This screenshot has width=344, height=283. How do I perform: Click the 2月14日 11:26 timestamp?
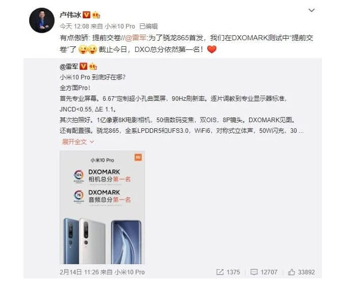point(79,272)
